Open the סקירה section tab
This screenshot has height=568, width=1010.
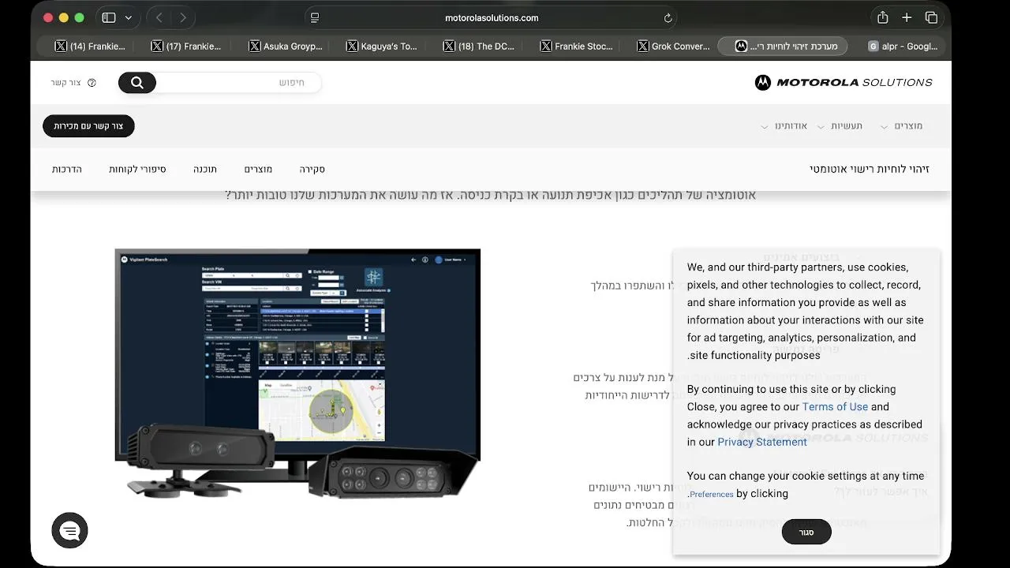pyautogui.click(x=312, y=170)
